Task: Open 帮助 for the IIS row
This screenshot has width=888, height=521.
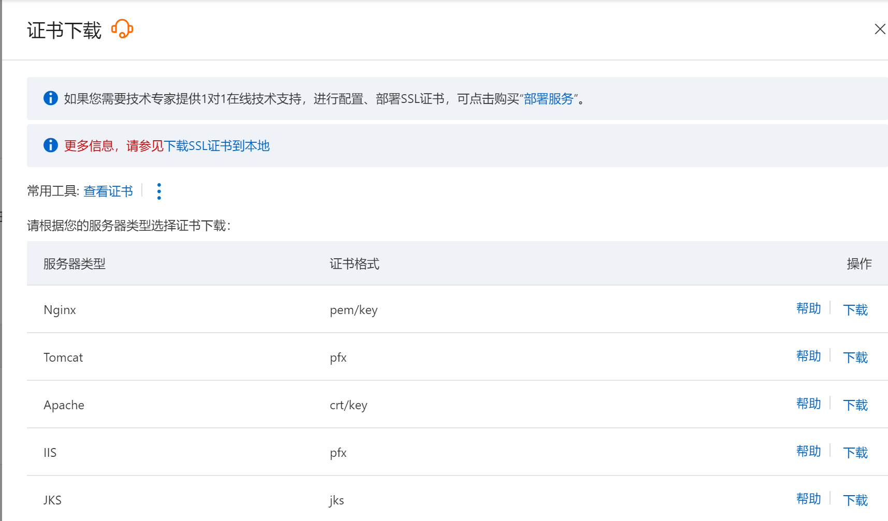Action: (808, 451)
